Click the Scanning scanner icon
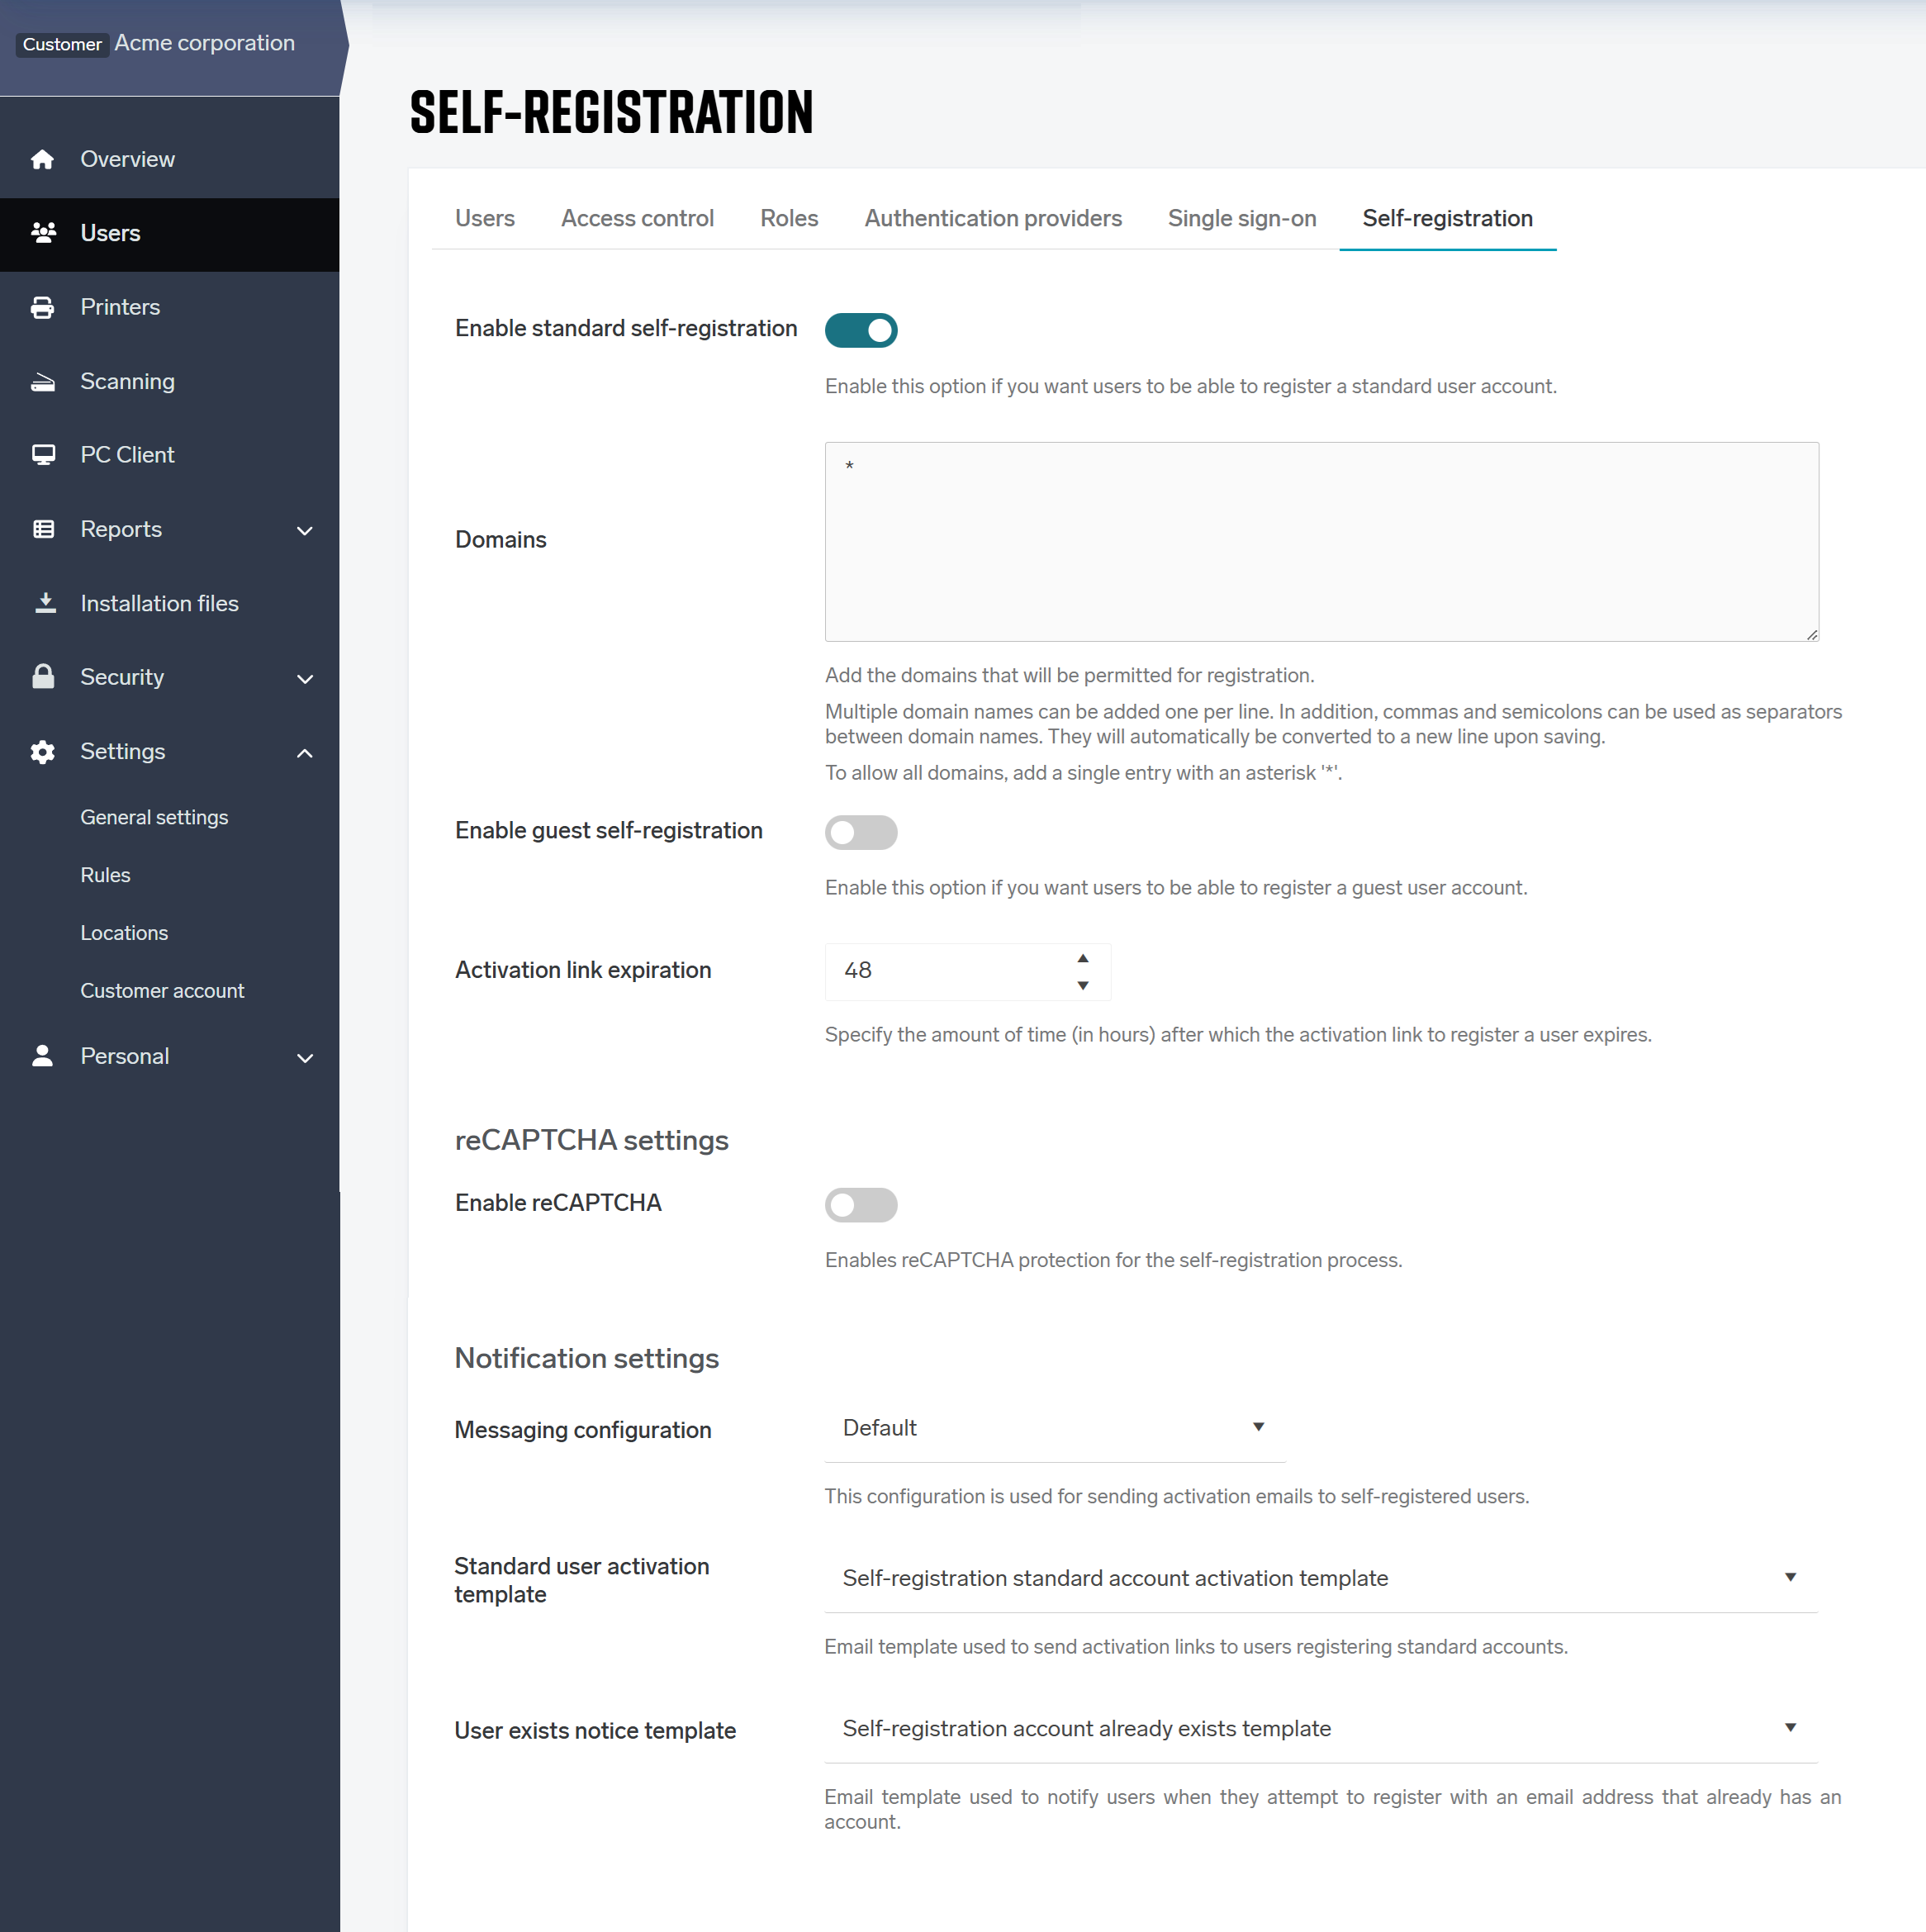1926x1932 pixels. tap(42, 381)
